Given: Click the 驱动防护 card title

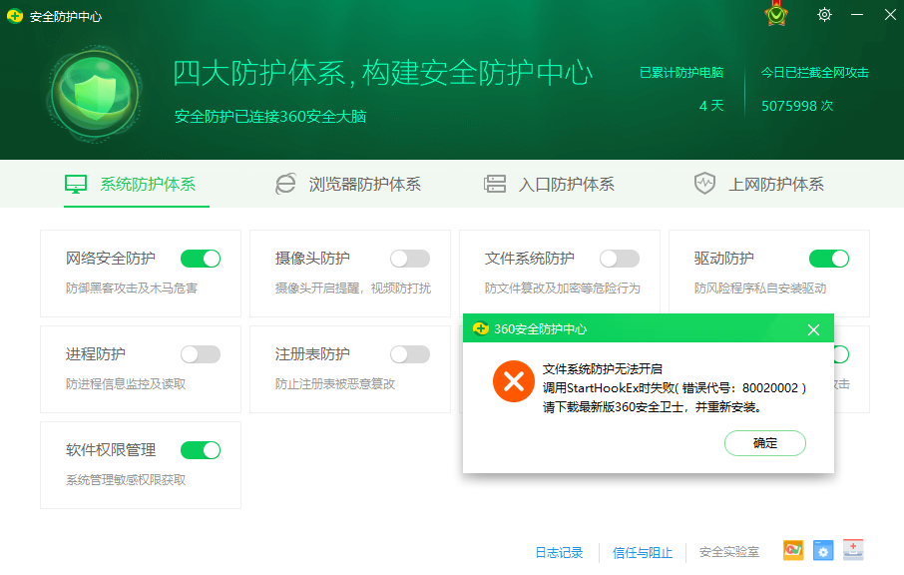Looking at the screenshot, I should click(724, 259).
